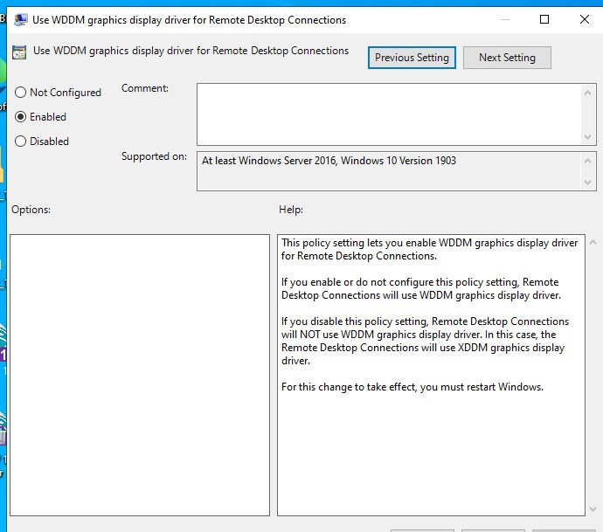Go to Next Setting
This screenshot has height=532, width=603.
point(507,58)
